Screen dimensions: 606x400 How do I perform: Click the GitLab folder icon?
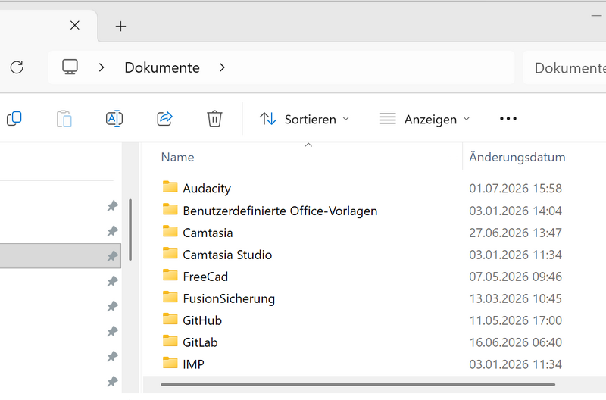pos(170,341)
